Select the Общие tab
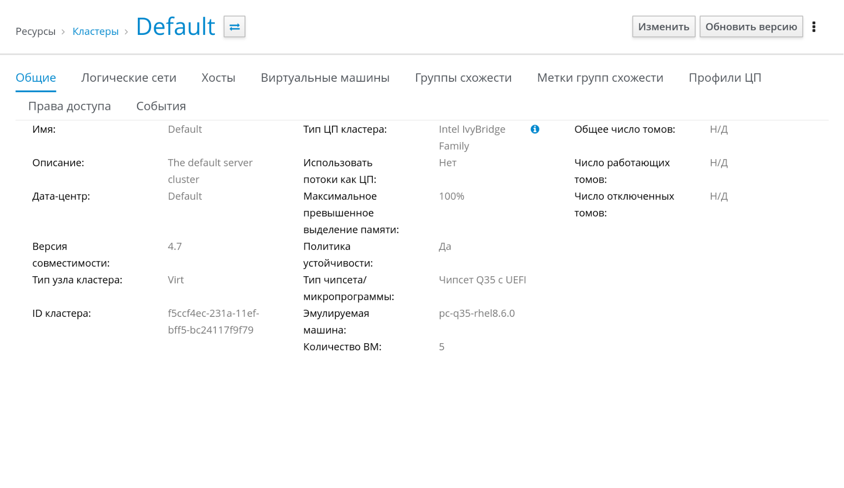 36,78
